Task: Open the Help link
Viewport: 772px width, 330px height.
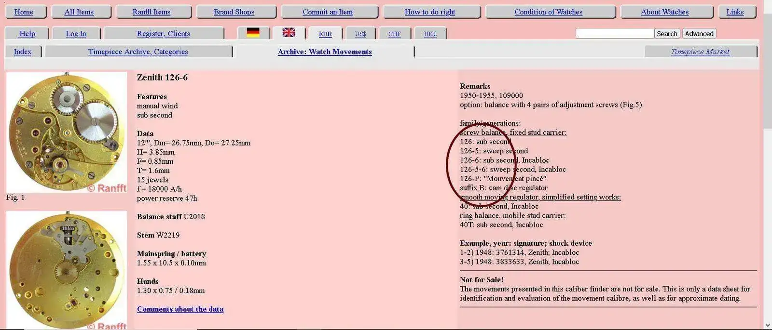Action: (27, 34)
